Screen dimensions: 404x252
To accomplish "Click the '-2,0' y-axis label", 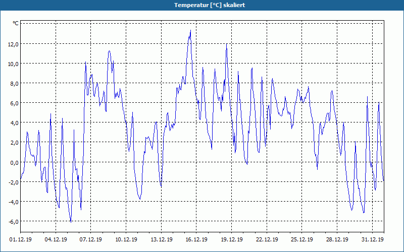I will point(14,182).
